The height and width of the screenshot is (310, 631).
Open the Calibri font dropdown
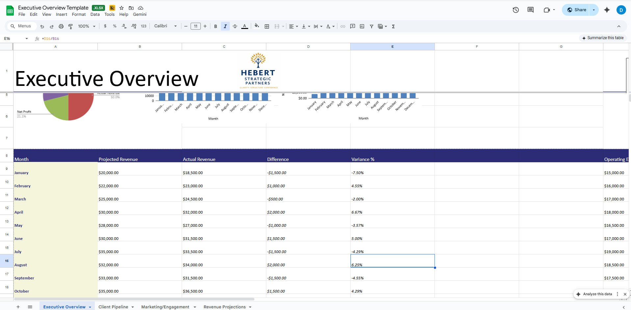[x=165, y=26]
